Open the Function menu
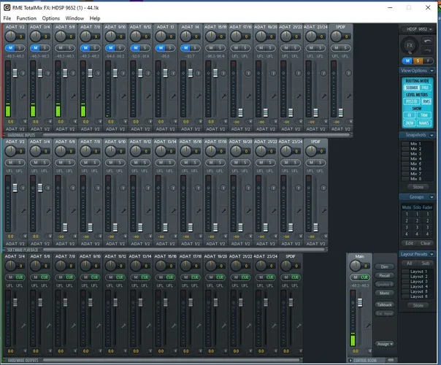The height and width of the screenshot is (365, 441). (x=26, y=18)
